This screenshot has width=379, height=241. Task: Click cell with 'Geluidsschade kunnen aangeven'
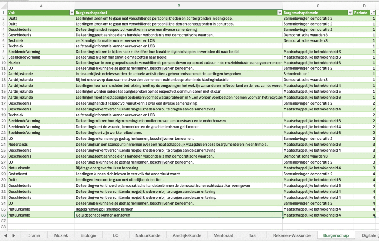point(179,215)
